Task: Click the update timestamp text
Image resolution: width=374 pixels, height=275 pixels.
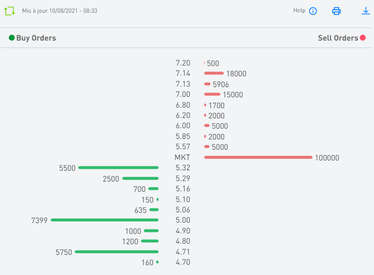Action: coord(59,10)
